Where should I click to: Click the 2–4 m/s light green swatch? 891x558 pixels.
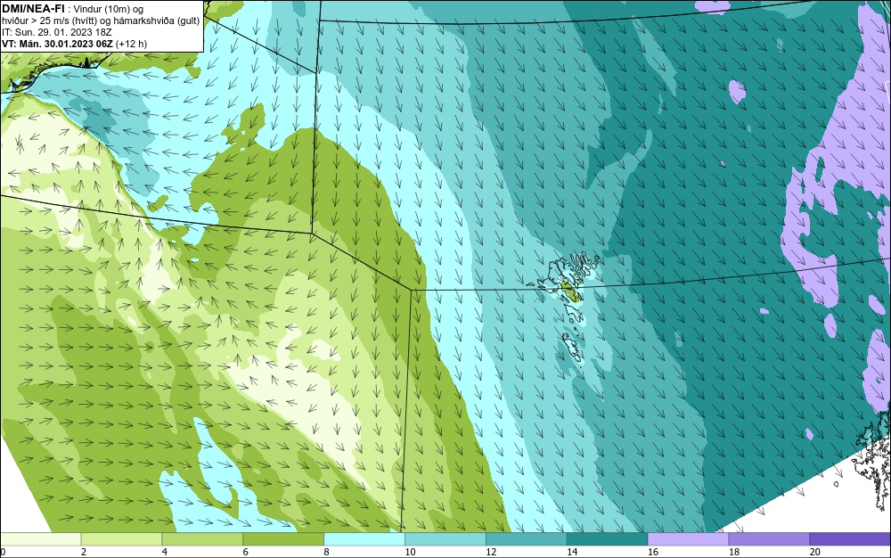(x=121, y=538)
